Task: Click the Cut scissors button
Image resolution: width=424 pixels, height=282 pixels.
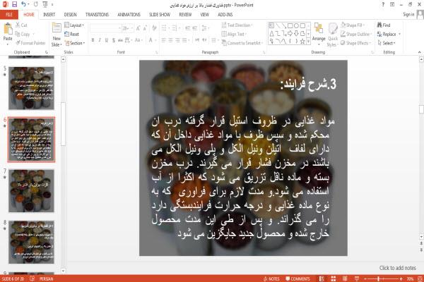Action: [21, 25]
